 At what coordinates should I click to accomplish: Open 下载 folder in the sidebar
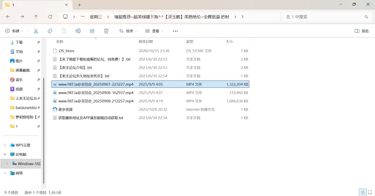pos(19,42)
